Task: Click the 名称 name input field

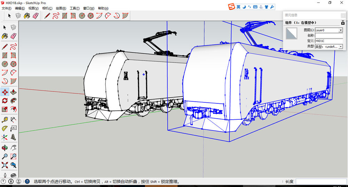Action: [329, 36]
